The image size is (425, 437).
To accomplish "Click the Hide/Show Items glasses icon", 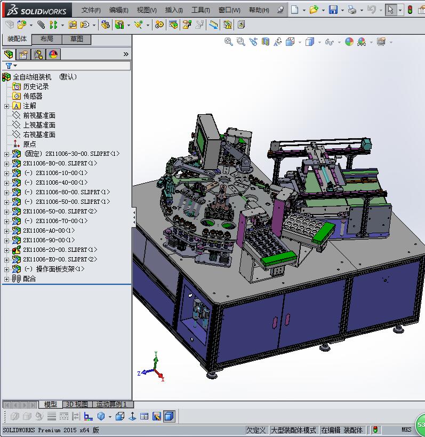I will pyautogui.click(x=330, y=42).
